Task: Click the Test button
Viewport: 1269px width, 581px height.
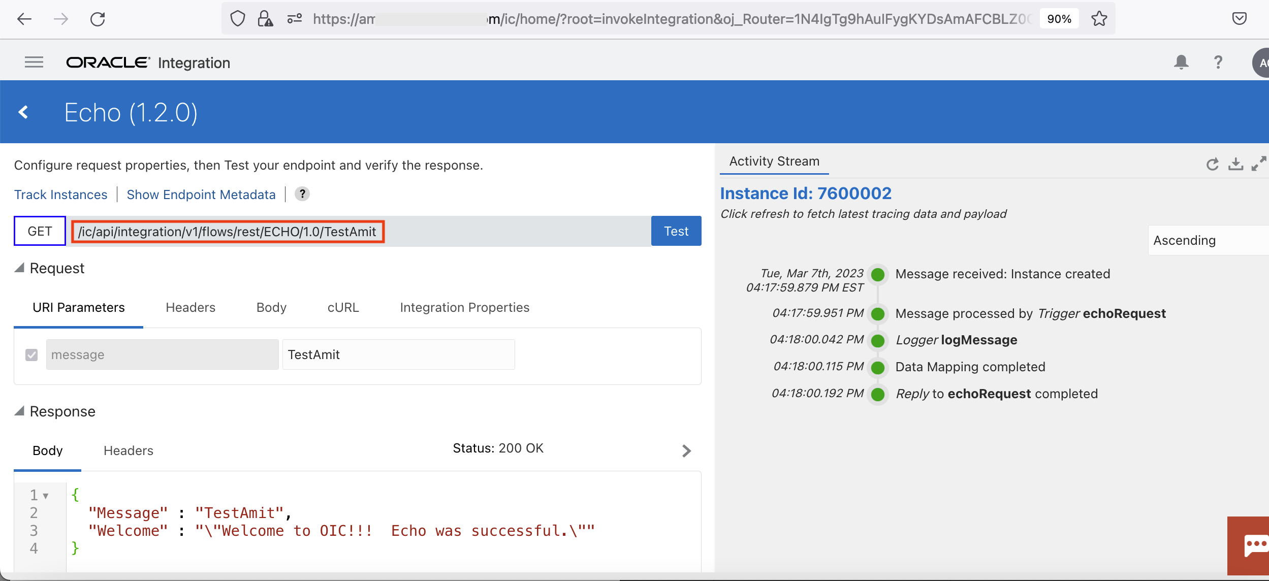Action: pos(676,231)
